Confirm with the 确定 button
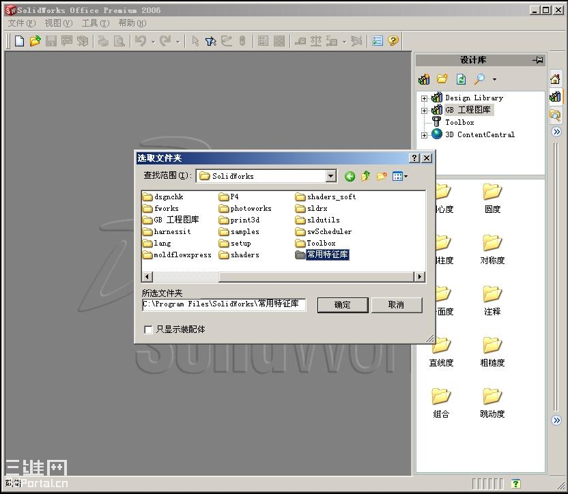Viewport: 568px width, 494px height. click(x=343, y=305)
